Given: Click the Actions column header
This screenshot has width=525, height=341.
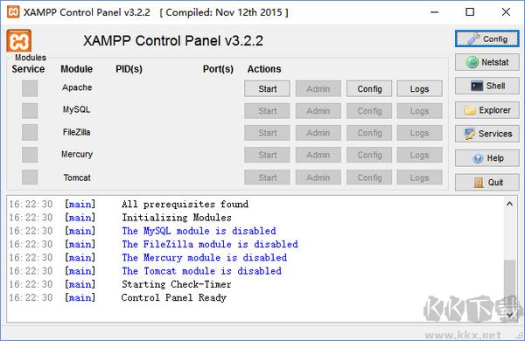Looking at the screenshot, I should click(264, 69).
